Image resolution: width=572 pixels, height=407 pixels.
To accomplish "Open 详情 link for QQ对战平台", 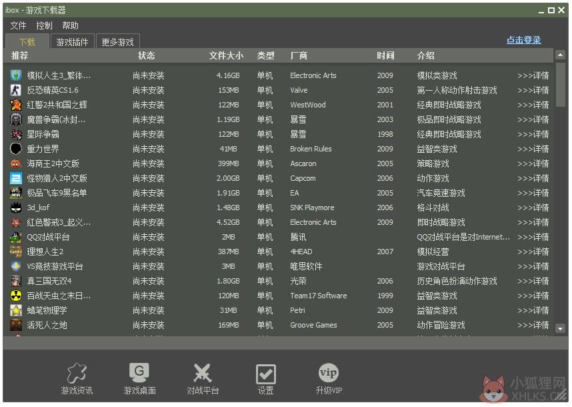I will (533, 237).
